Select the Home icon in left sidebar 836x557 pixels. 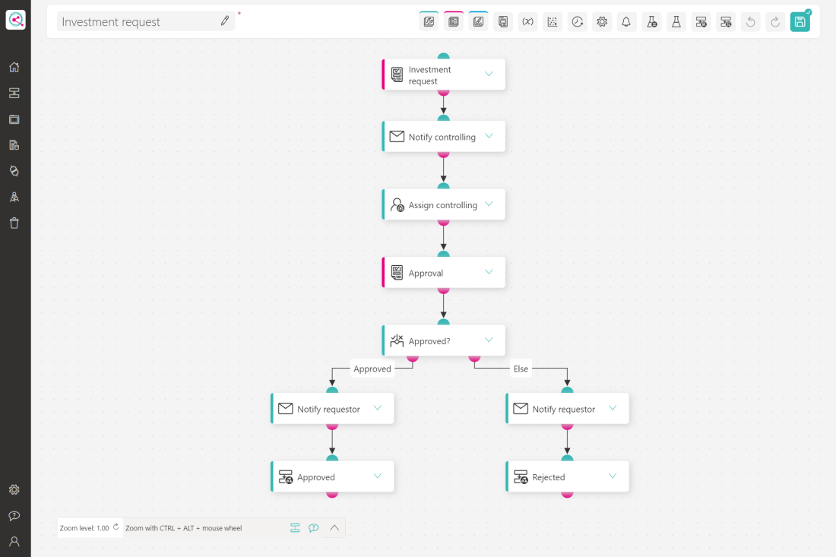coord(14,67)
